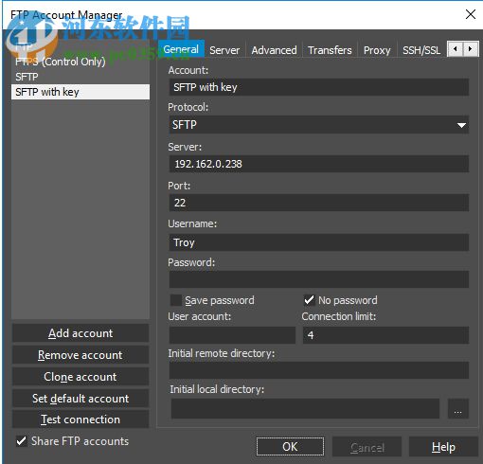The height and width of the screenshot is (464, 483).
Task: Confirm with the OK button
Action: coord(290,447)
